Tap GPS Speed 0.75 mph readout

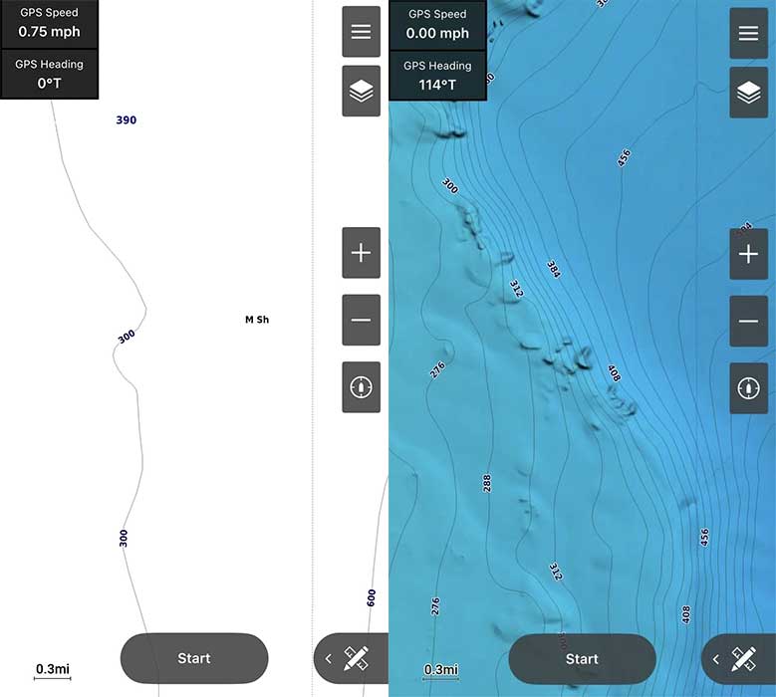tap(49, 24)
